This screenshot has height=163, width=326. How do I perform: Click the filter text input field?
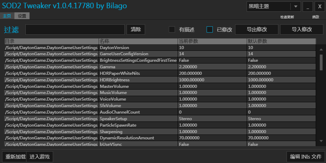(75, 30)
